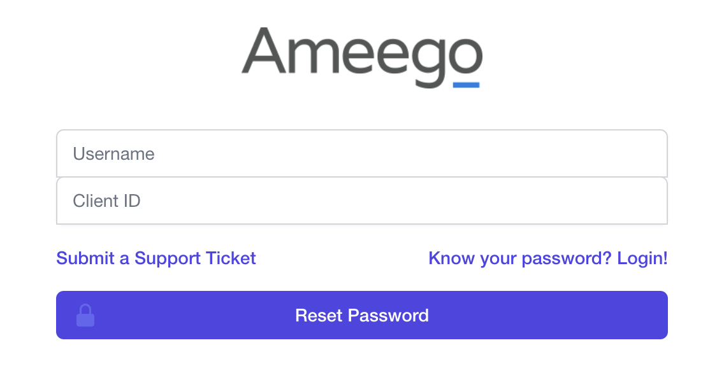Follow the Know your password? Login! link
Viewport: 724px width, 387px height.
547,258
